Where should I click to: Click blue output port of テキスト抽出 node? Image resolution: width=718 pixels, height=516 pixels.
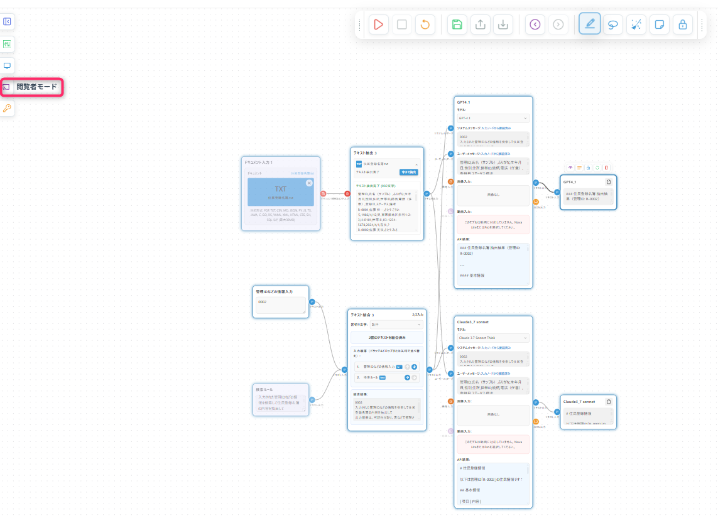pyautogui.click(x=427, y=193)
